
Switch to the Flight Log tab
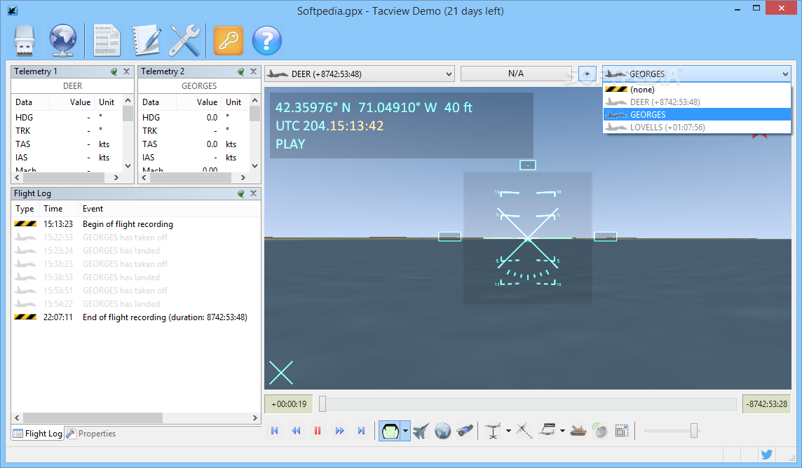click(x=38, y=433)
